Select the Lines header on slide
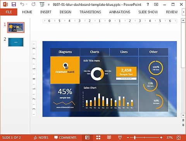Image resolution: width=186 pixels, height=141 pixels. click(124, 52)
